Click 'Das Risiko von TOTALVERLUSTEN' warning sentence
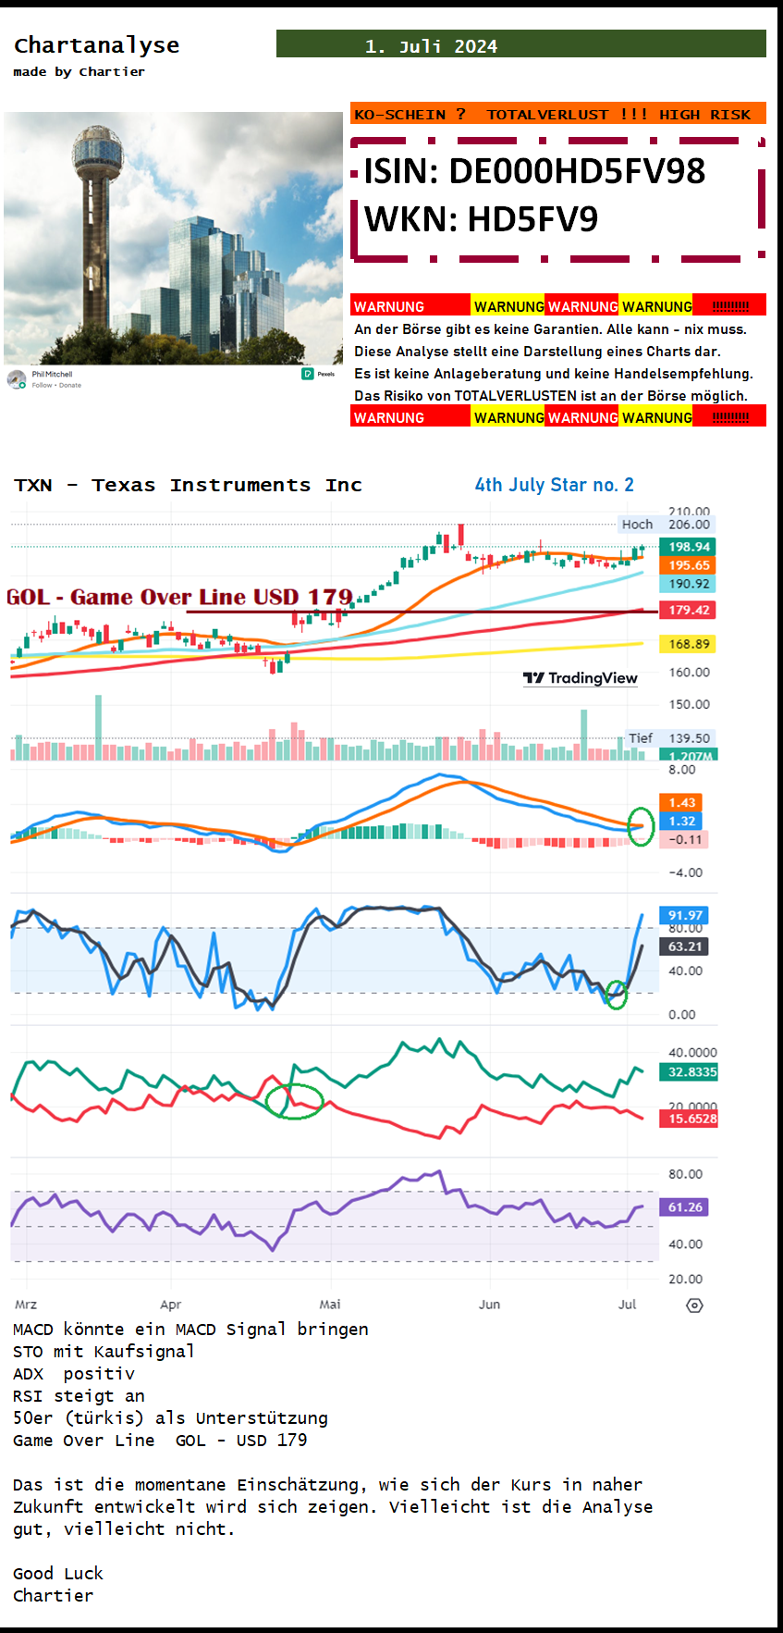Screen dimensions: 783x1633 [551, 396]
